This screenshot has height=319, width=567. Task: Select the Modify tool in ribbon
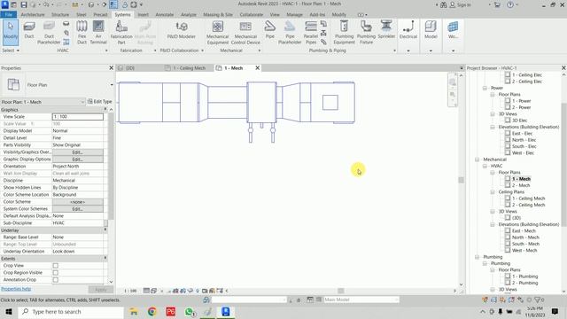[x=11, y=32]
